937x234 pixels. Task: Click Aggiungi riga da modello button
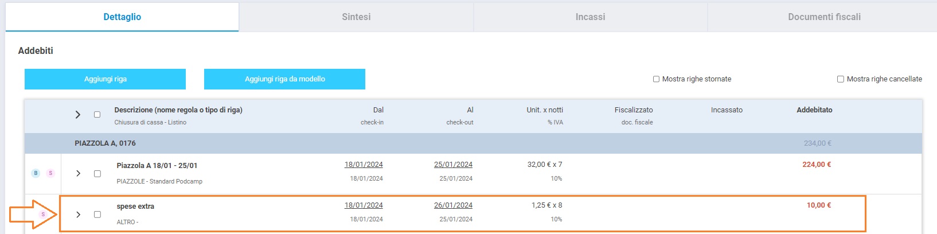284,79
